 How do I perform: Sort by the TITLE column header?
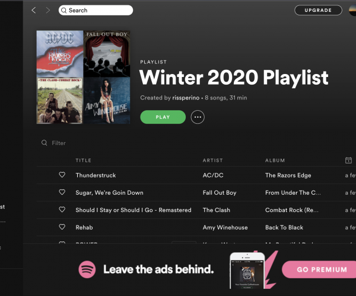click(x=83, y=160)
